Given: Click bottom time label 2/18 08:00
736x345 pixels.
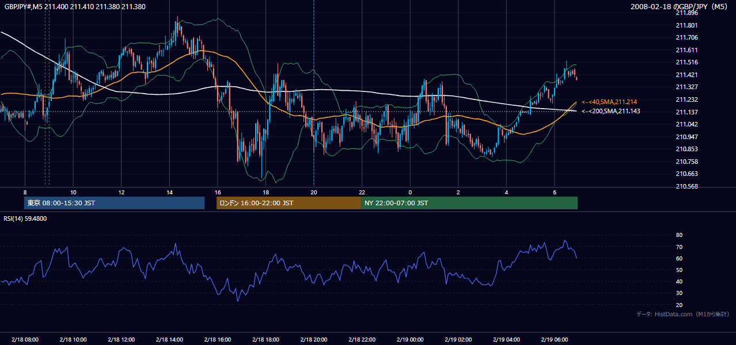Looking at the screenshot, I should point(25,340).
